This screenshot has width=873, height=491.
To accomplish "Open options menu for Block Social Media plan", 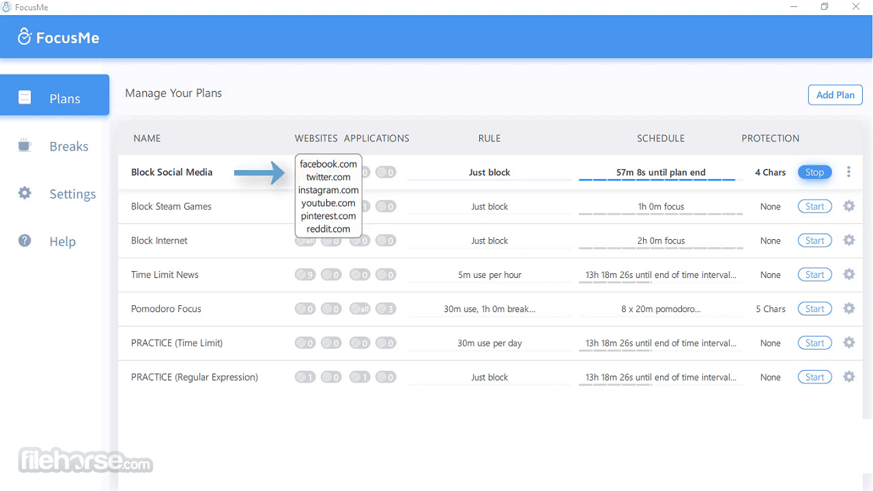I will [849, 172].
